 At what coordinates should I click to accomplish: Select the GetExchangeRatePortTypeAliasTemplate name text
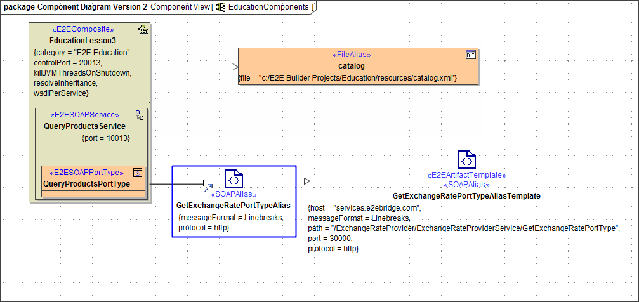(466, 196)
